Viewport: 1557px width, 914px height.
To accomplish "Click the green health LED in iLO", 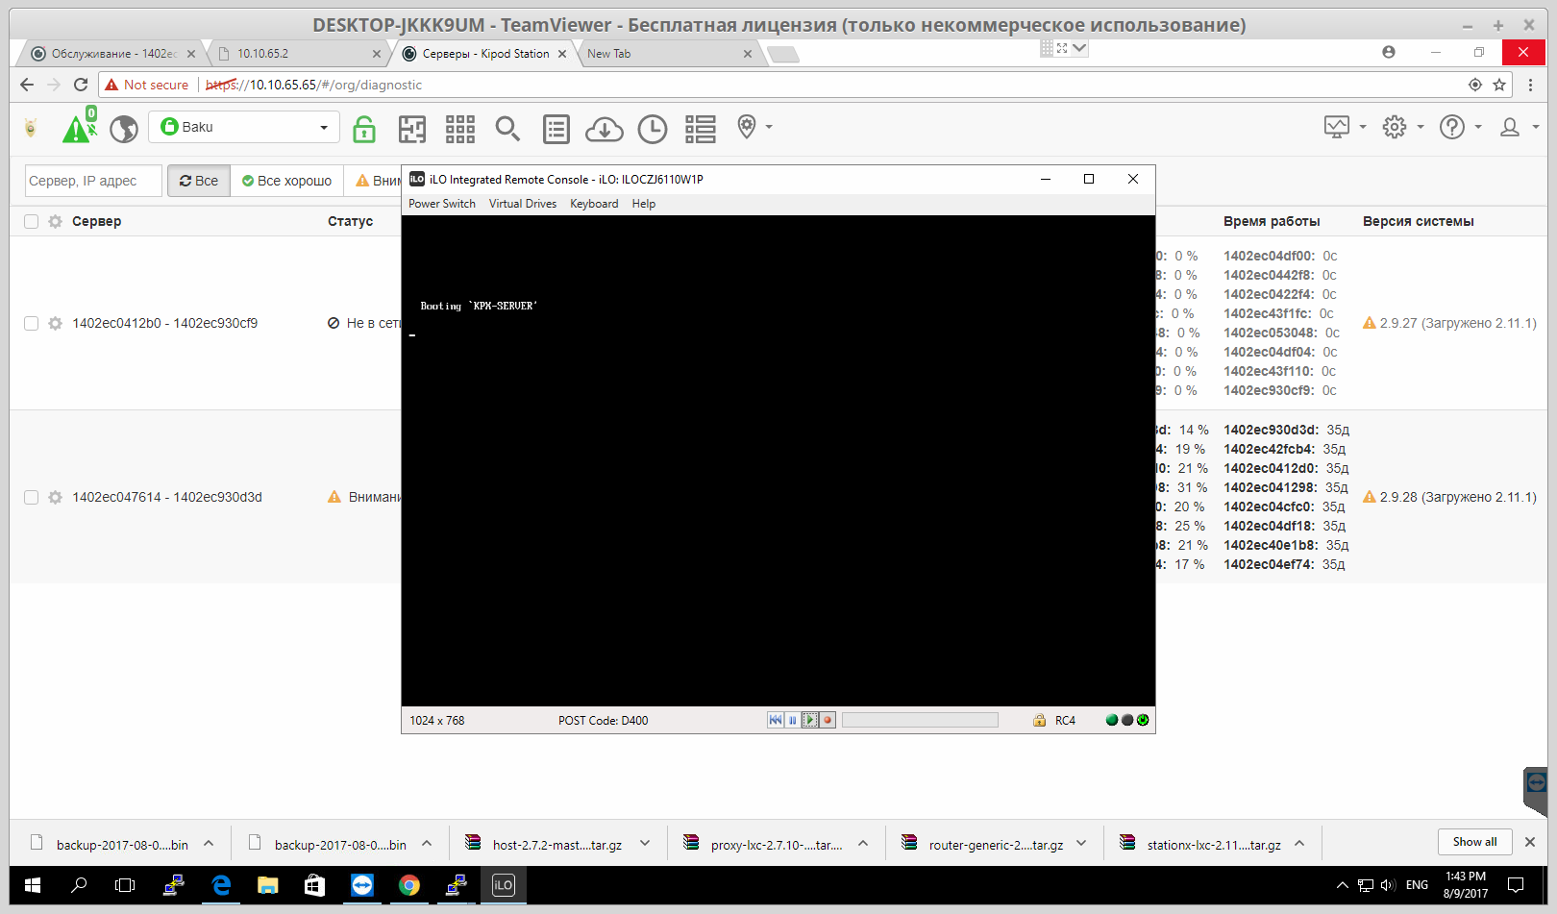I will point(1112,720).
